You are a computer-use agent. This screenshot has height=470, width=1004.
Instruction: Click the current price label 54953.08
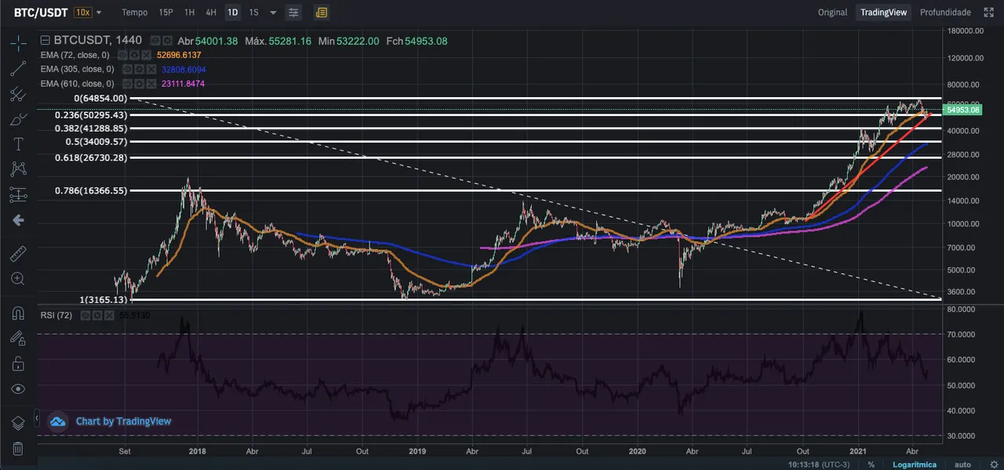pyautogui.click(x=963, y=110)
